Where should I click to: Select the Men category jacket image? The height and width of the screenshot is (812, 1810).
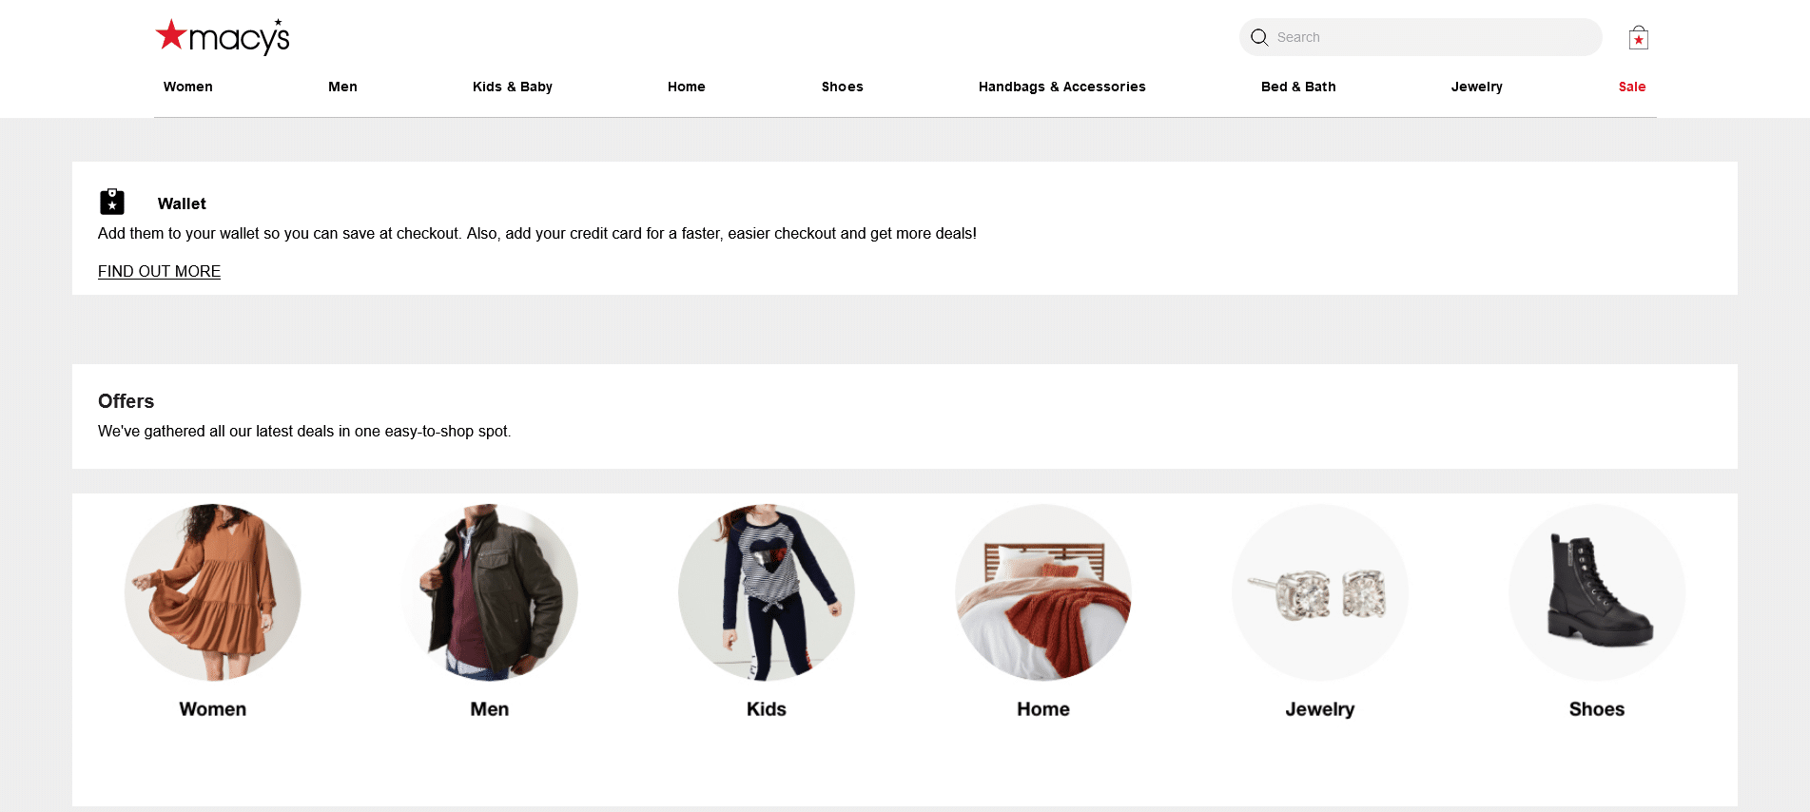[490, 592]
